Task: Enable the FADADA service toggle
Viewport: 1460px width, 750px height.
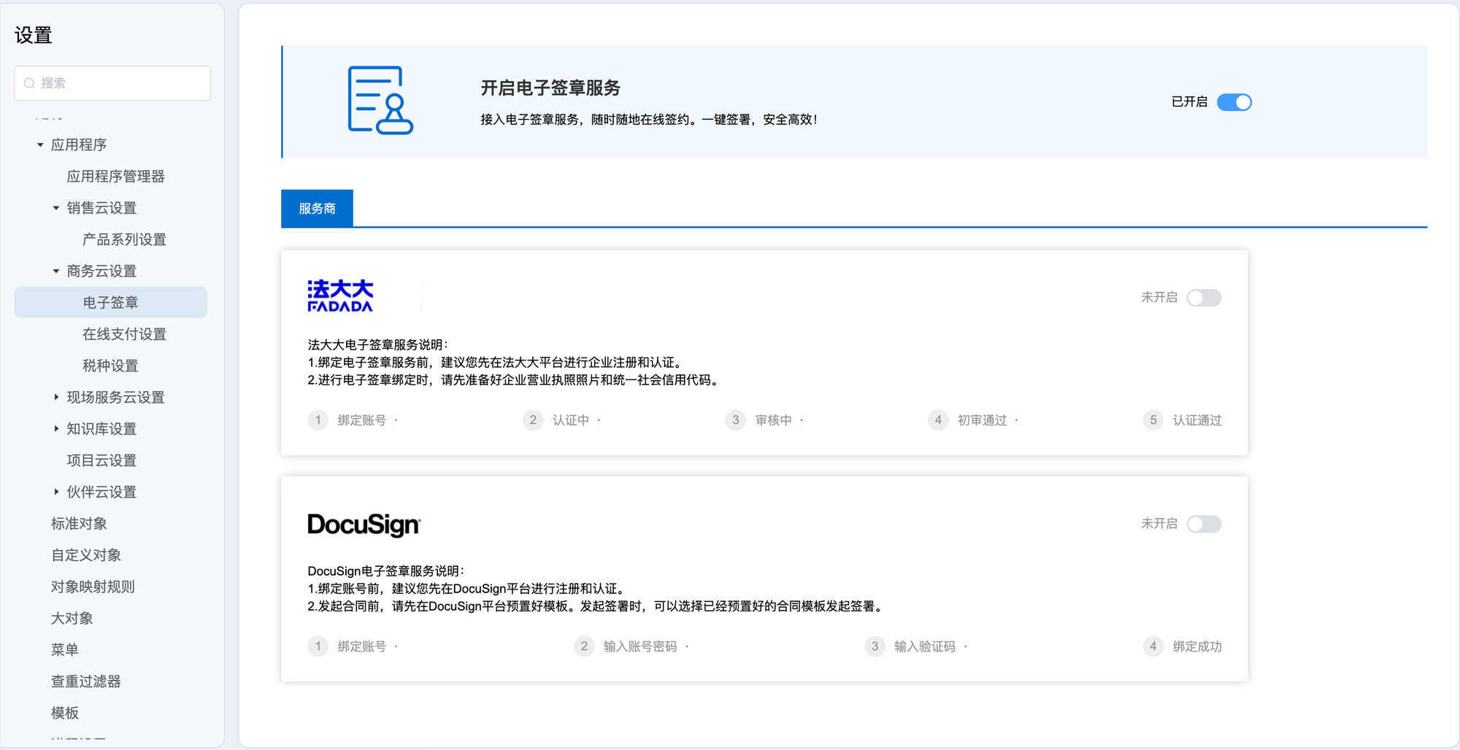Action: click(x=1204, y=298)
